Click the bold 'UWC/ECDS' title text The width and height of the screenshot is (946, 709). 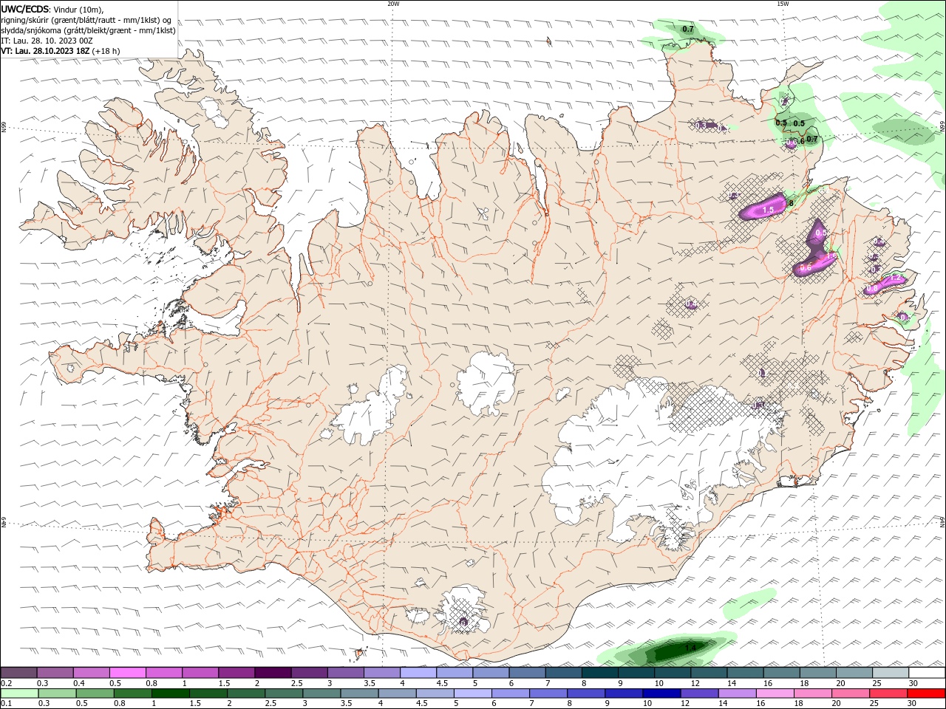pos(24,9)
